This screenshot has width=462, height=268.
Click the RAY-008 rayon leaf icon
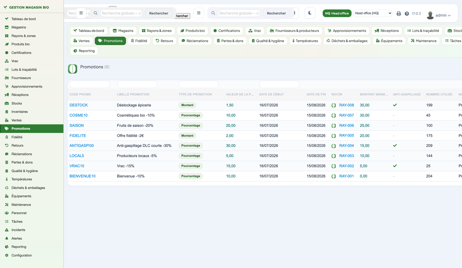pos(333,105)
